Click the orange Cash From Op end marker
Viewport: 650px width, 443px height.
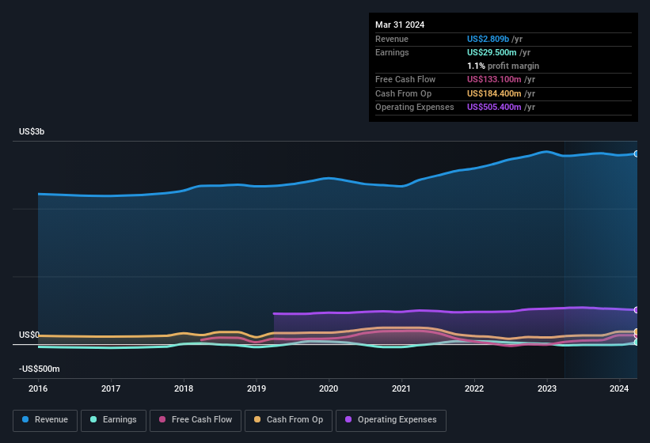(637, 331)
